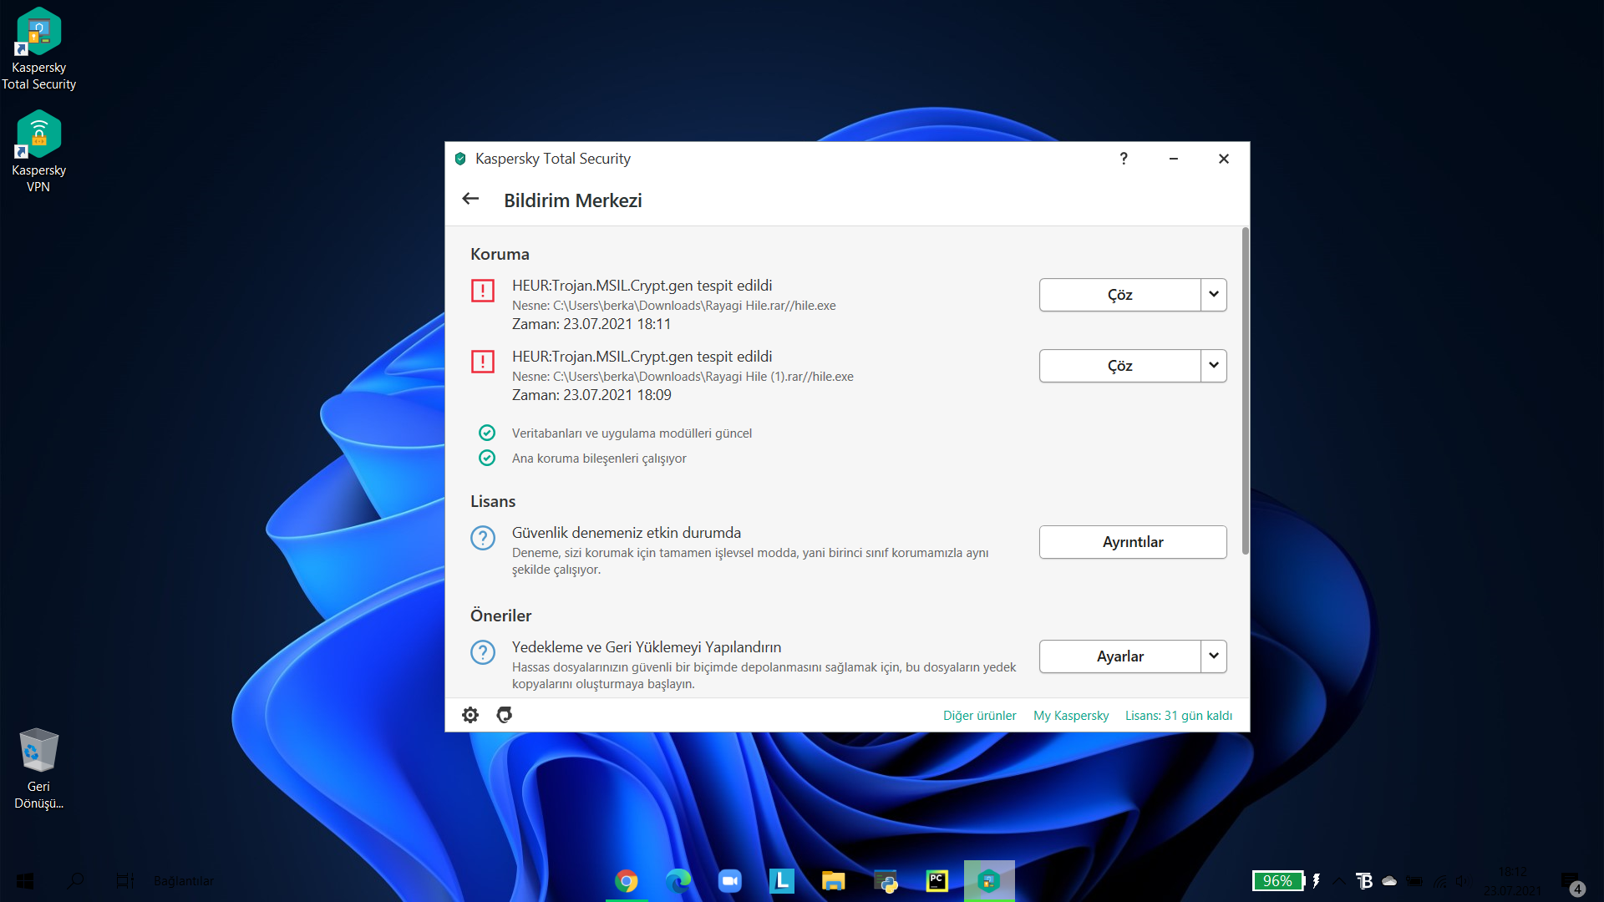
Task: Click the Diğer ürünler link
Action: 979,716
